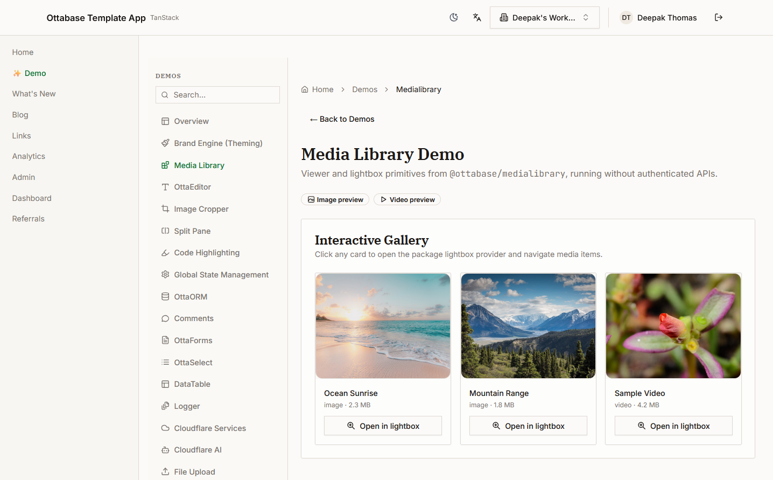773x480 pixels.
Task: Navigate to Analytics in the sidebar
Action: (x=29, y=156)
